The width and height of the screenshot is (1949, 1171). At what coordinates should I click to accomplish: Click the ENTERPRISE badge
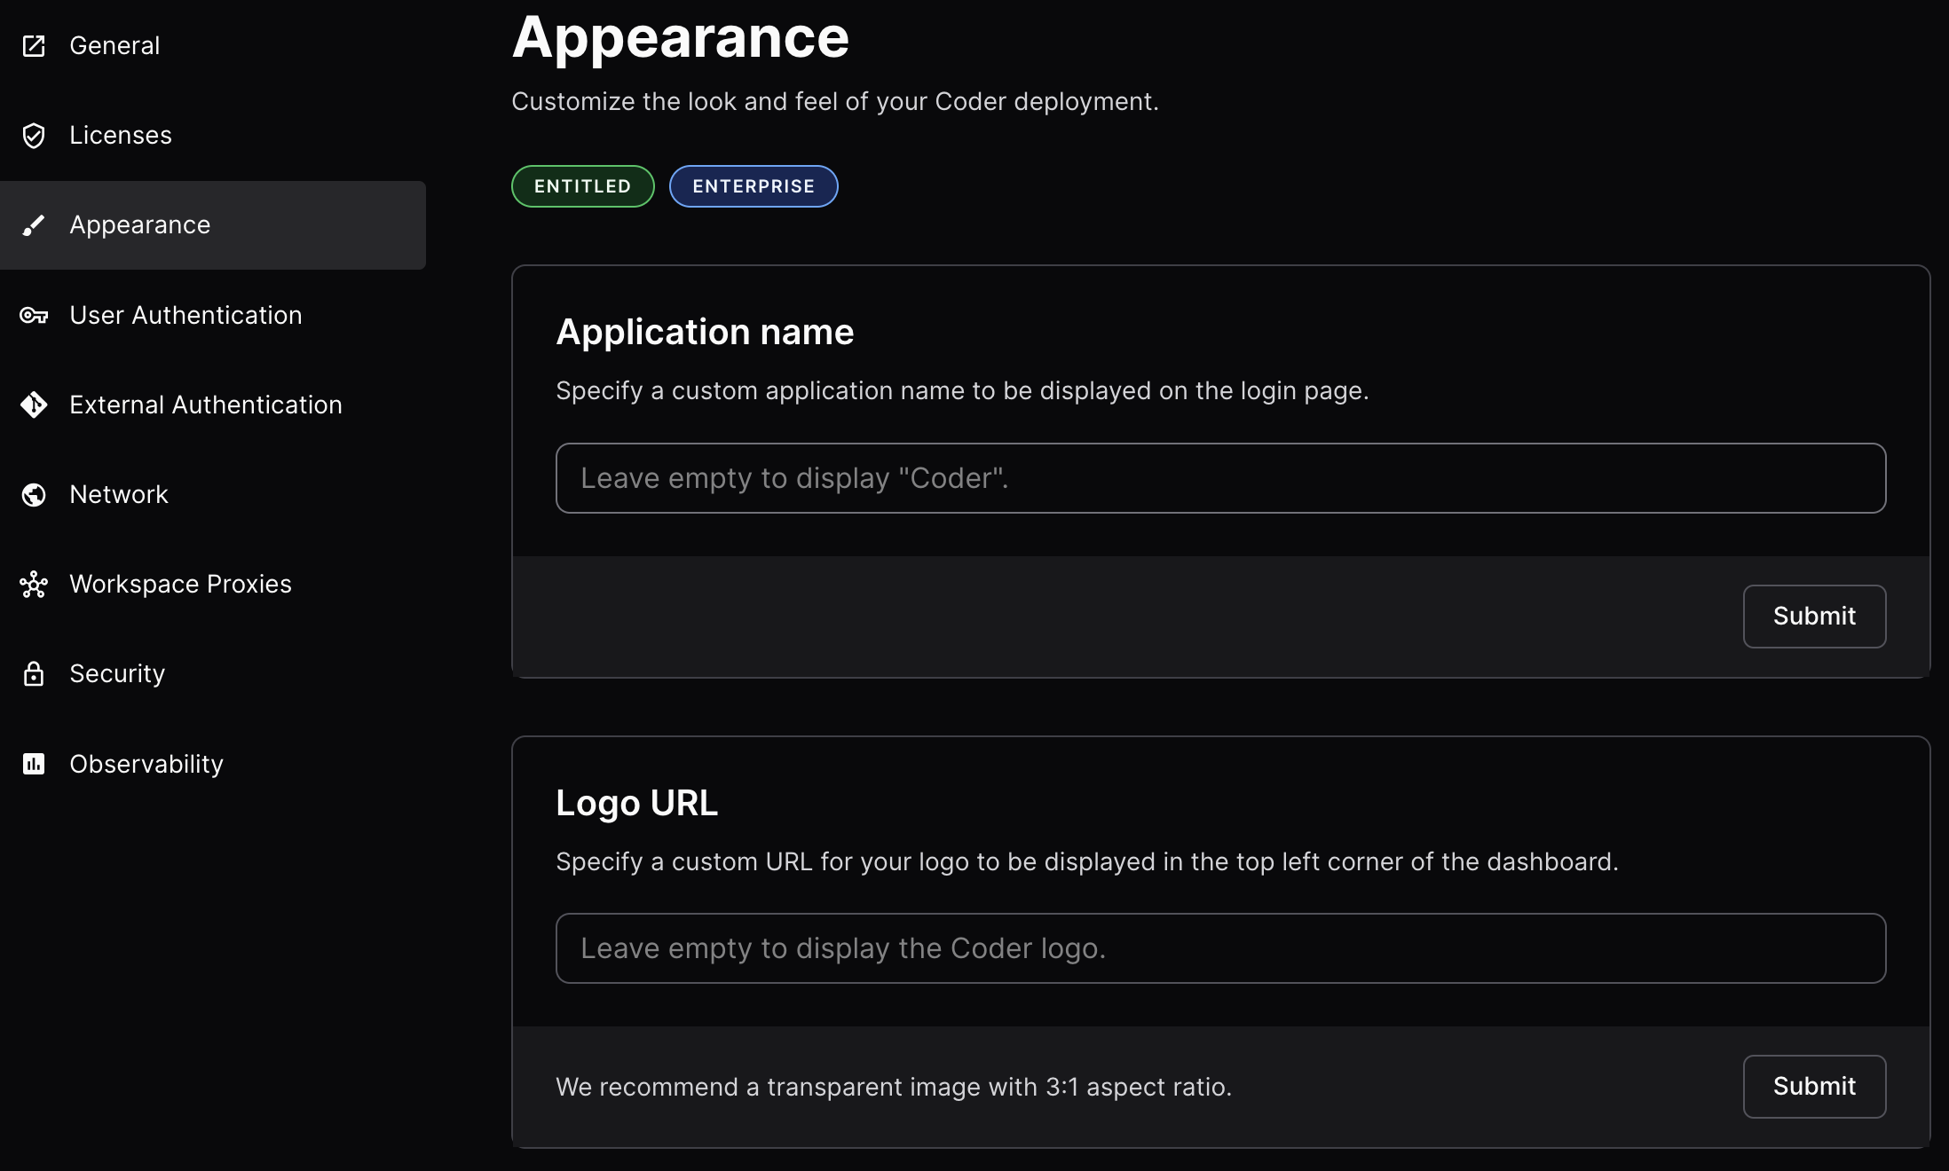[754, 186]
